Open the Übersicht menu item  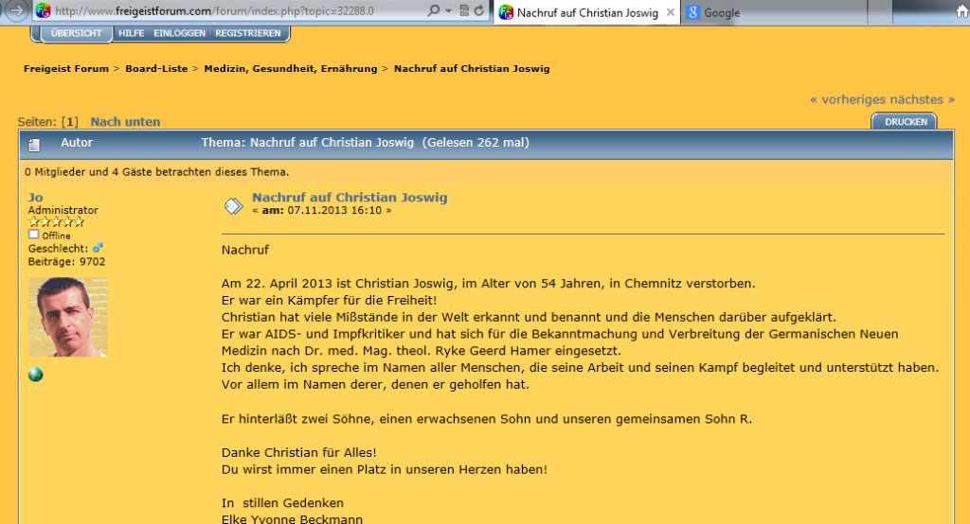[76, 33]
